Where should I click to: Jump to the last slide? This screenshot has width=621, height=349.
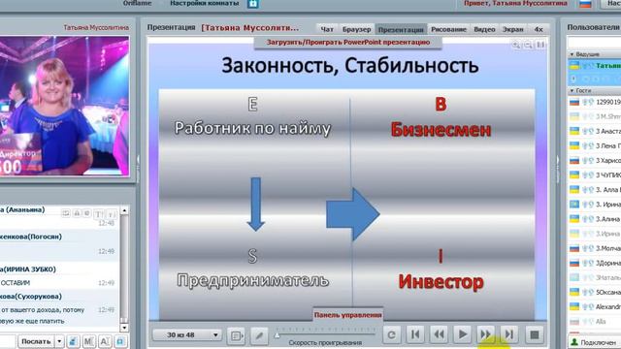[509, 334]
